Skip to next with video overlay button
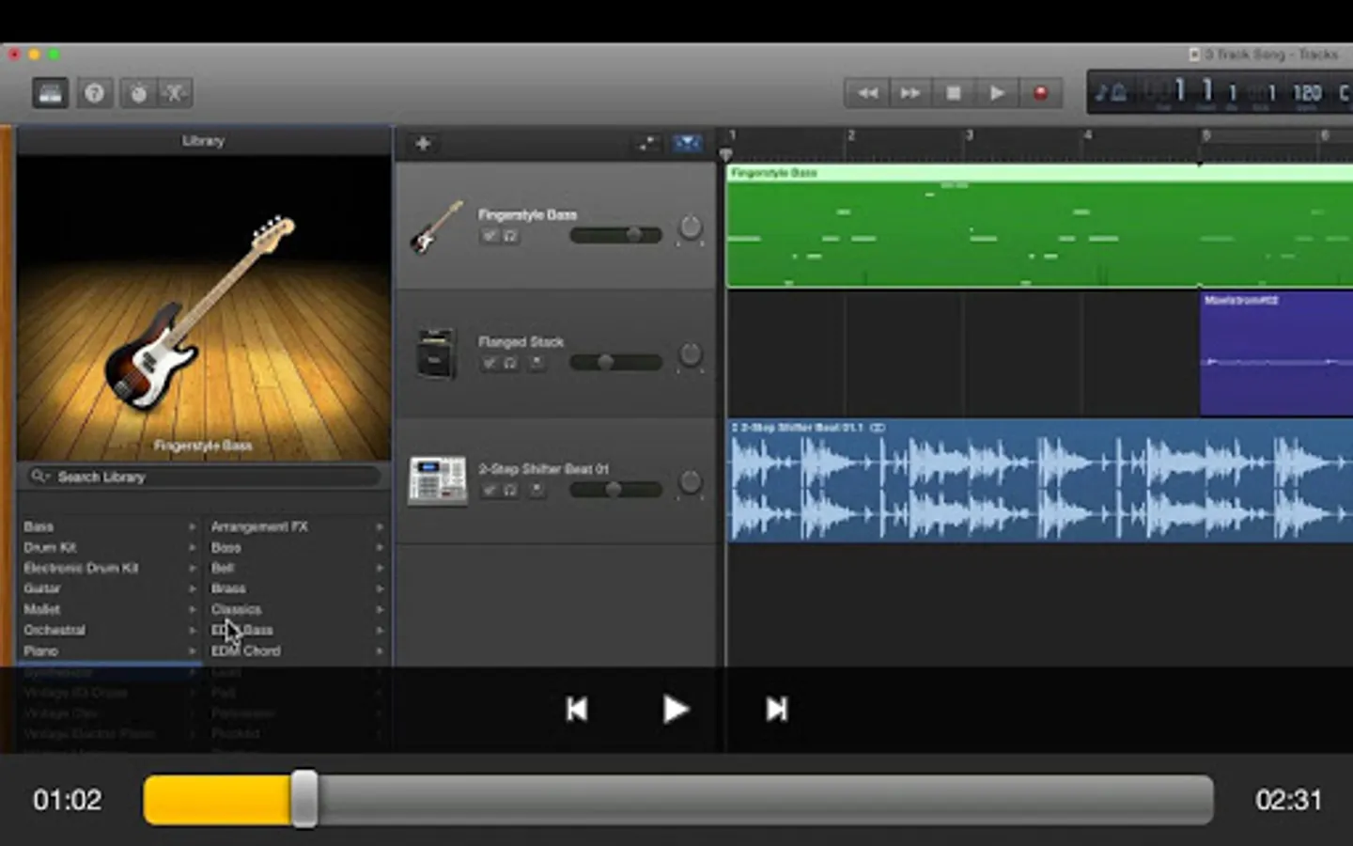 point(776,709)
